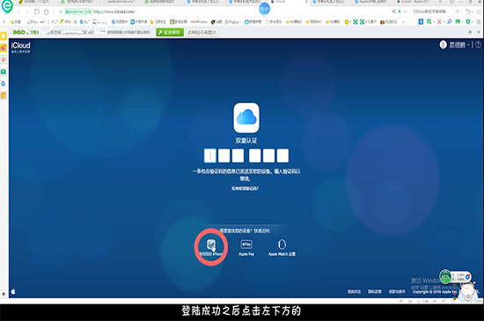Click the didn't receive verification code link

click(245, 188)
